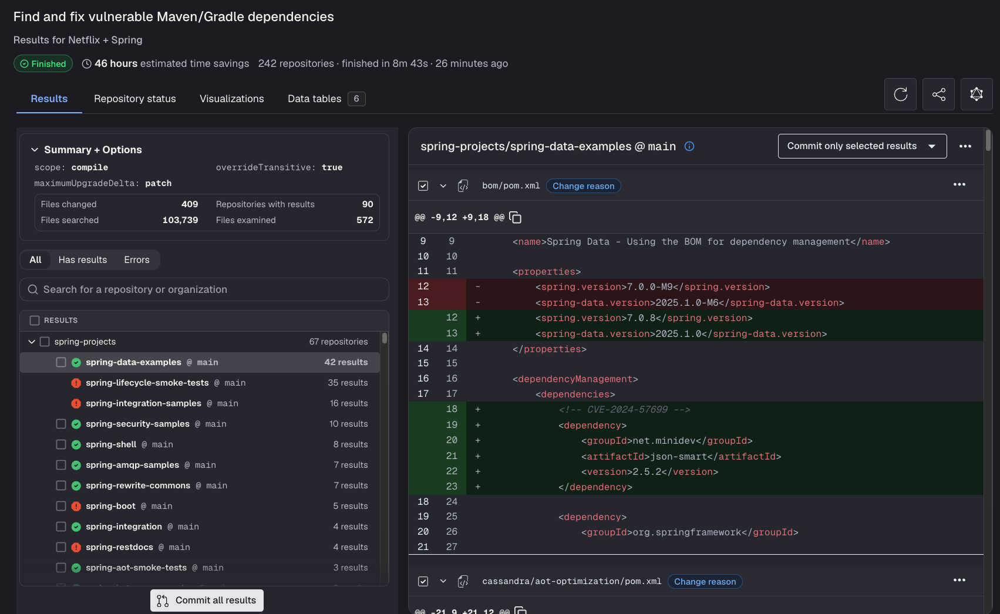Click the search magnifier icon
This screenshot has width=1000, height=614.
point(33,289)
